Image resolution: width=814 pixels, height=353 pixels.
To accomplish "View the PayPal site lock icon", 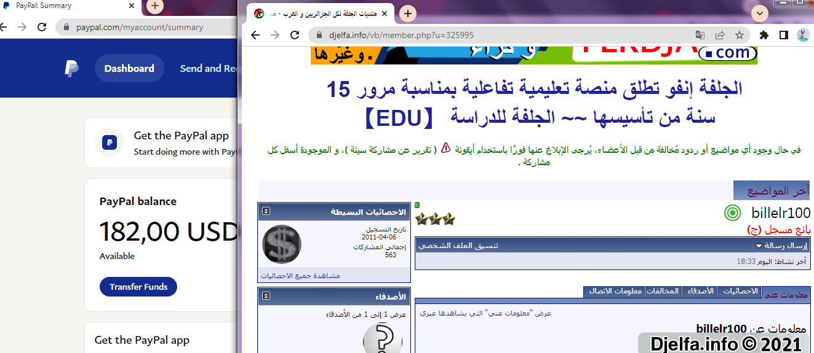I will pos(66,27).
